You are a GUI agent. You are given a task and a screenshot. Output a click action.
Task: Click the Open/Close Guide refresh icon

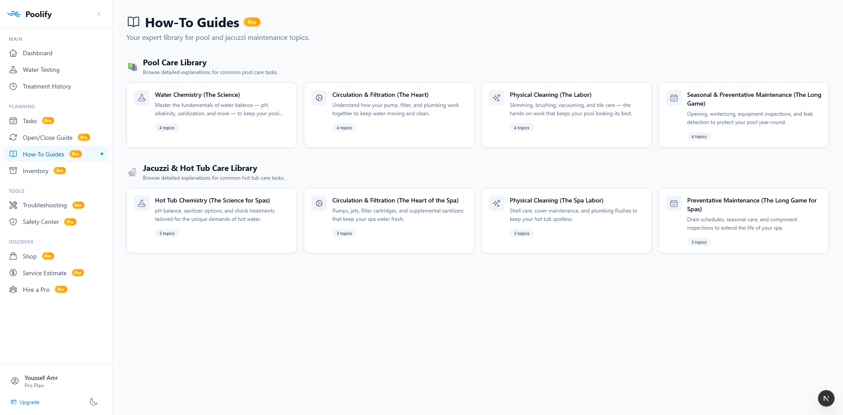[13, 138]
